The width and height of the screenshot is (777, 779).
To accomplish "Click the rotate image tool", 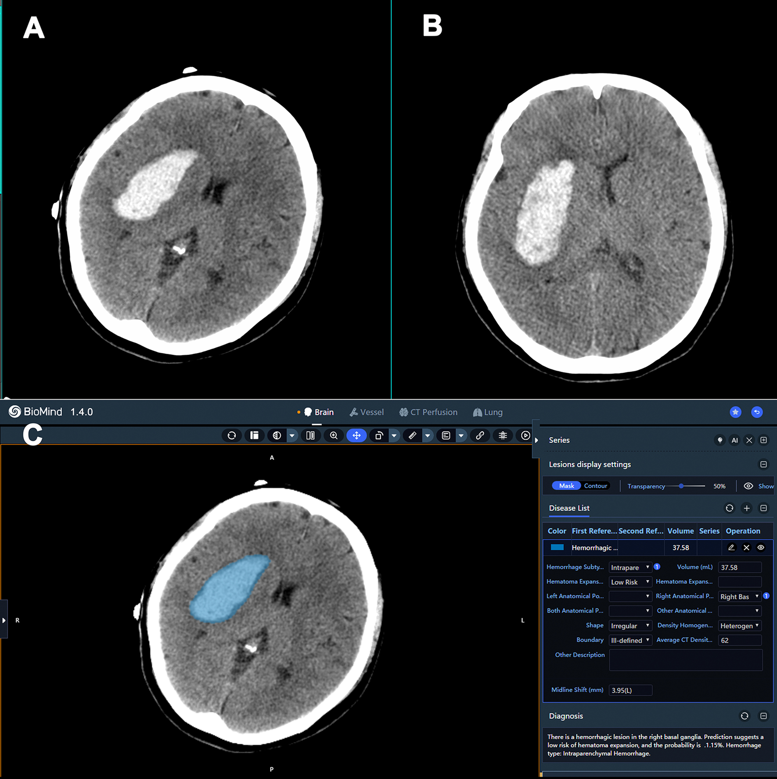I will (x=379, y=435).
